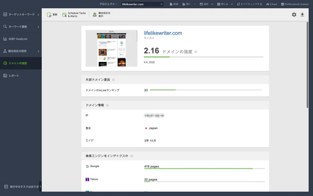
Task: Click the InLink ranking progress bar
Action: pyautogui.click(x=206, y=90)
